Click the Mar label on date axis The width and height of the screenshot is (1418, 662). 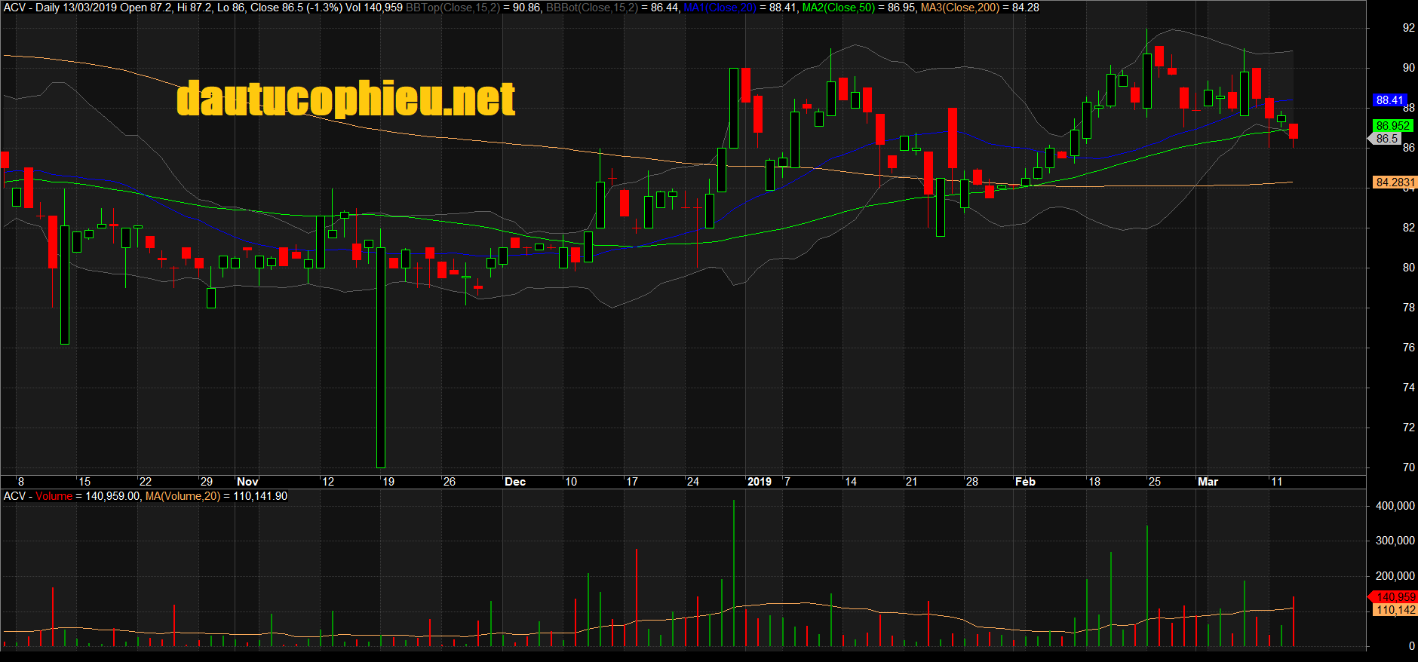point(1208,482)
